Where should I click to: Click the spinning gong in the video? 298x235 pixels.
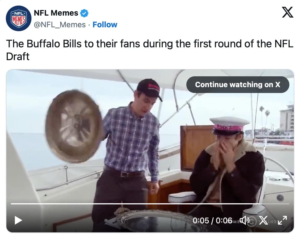[74, 126]
